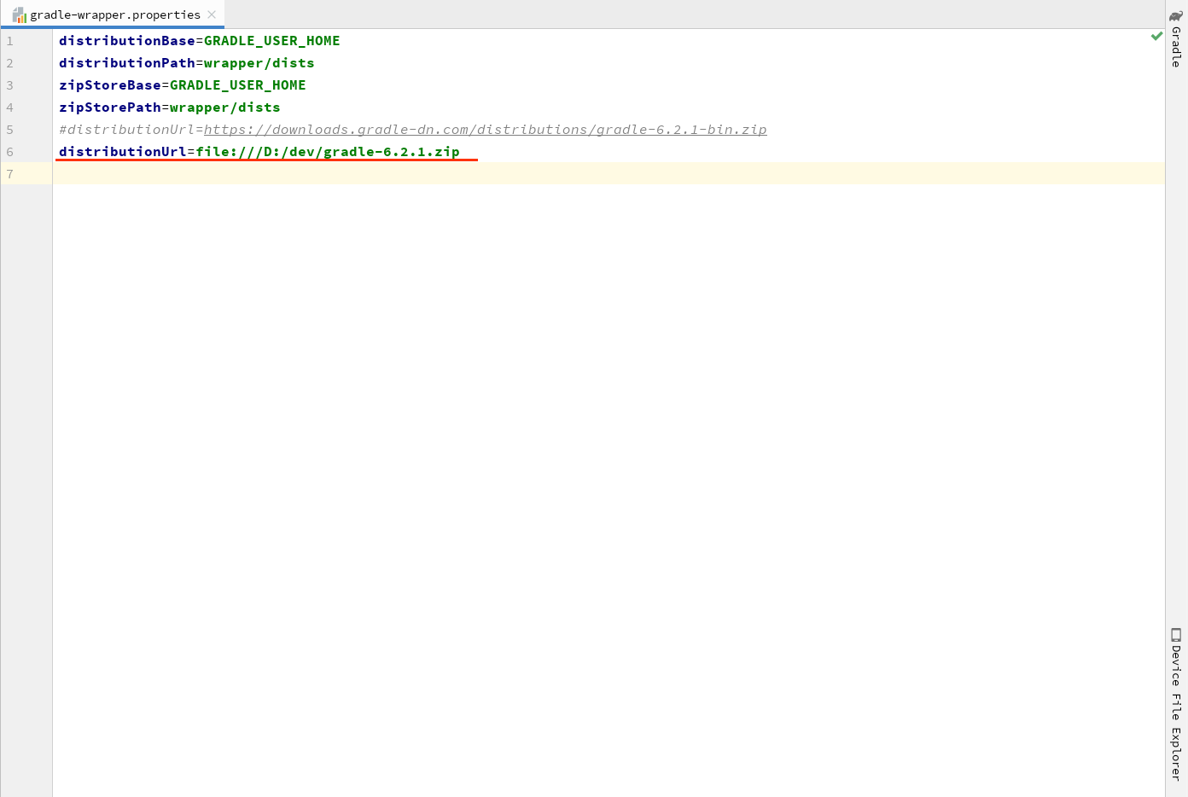1188x797 pixels.
Task: Click wrapper/dists value on line 2
Action: point(259,63)
